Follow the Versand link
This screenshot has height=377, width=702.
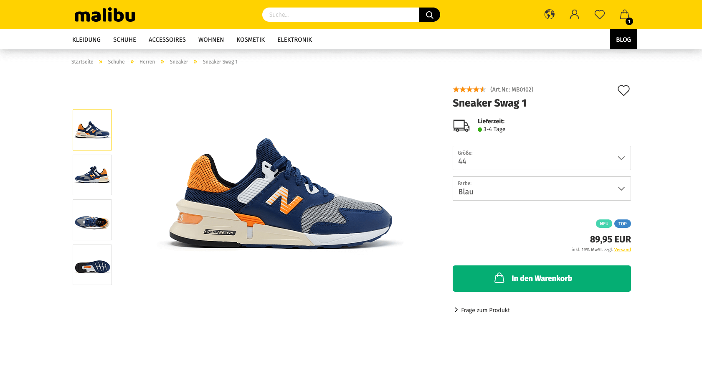[x=622, y=250]
